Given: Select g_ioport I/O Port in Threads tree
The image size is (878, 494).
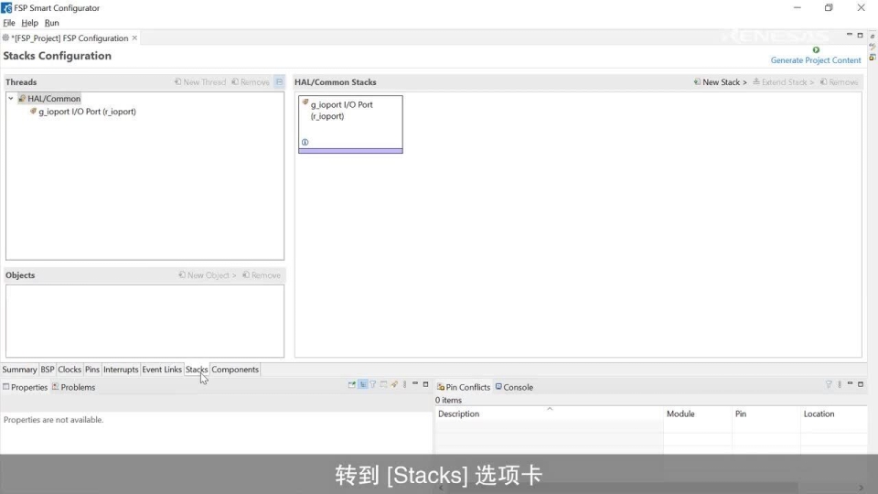Looking at the screenshot, I should pyautogui.click(x=86, y=112).
